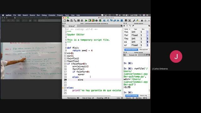Stop debugging with the blue square icon
The image size is (201, 113).
(x=122, y=20)
